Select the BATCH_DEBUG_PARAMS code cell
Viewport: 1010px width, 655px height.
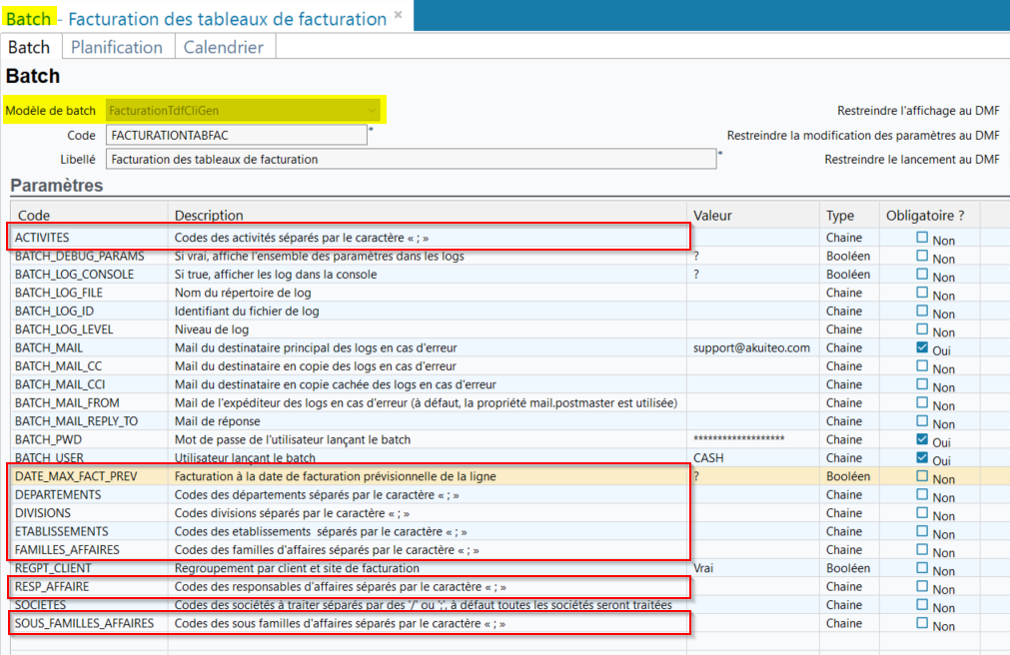pos(89,256)
